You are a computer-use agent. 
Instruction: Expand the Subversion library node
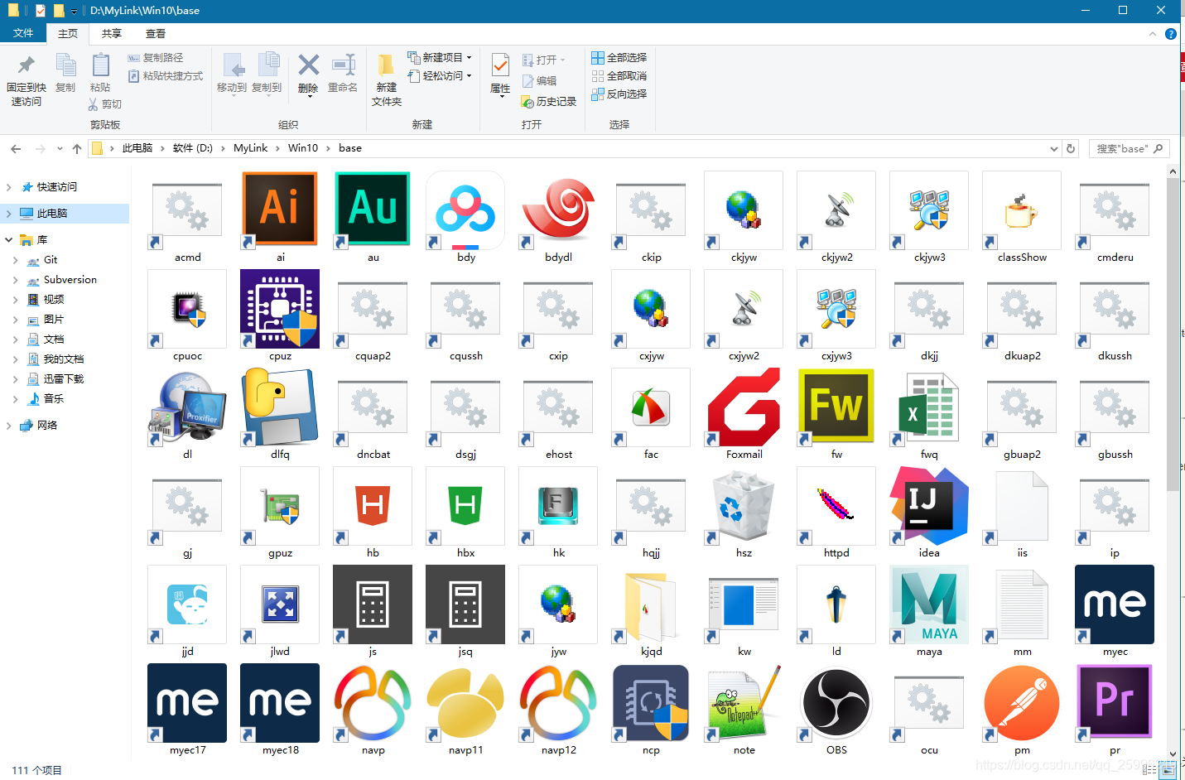click(x=16, y=280)
